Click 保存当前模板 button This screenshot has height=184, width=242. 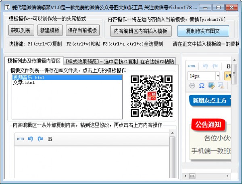click(82, 30)
